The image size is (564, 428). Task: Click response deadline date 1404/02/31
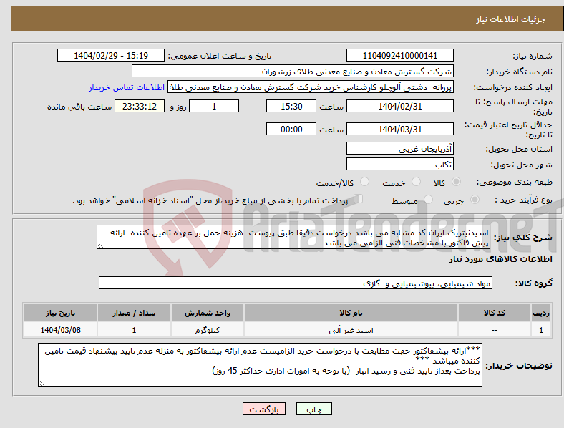399,106
